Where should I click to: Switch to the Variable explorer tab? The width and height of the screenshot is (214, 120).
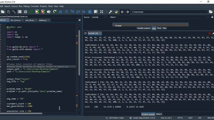(x=143, y=28)
